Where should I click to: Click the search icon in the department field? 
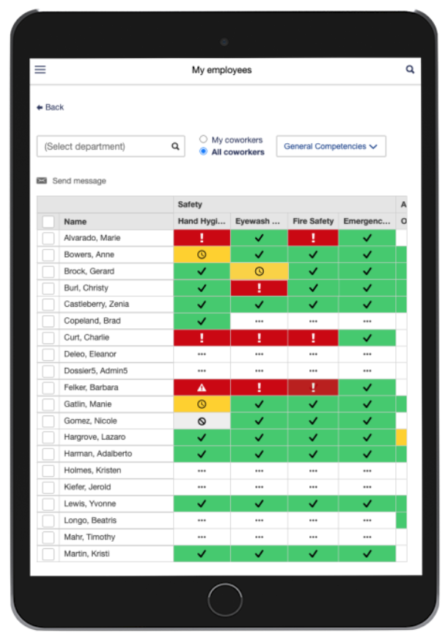click(x=175, y=146)
